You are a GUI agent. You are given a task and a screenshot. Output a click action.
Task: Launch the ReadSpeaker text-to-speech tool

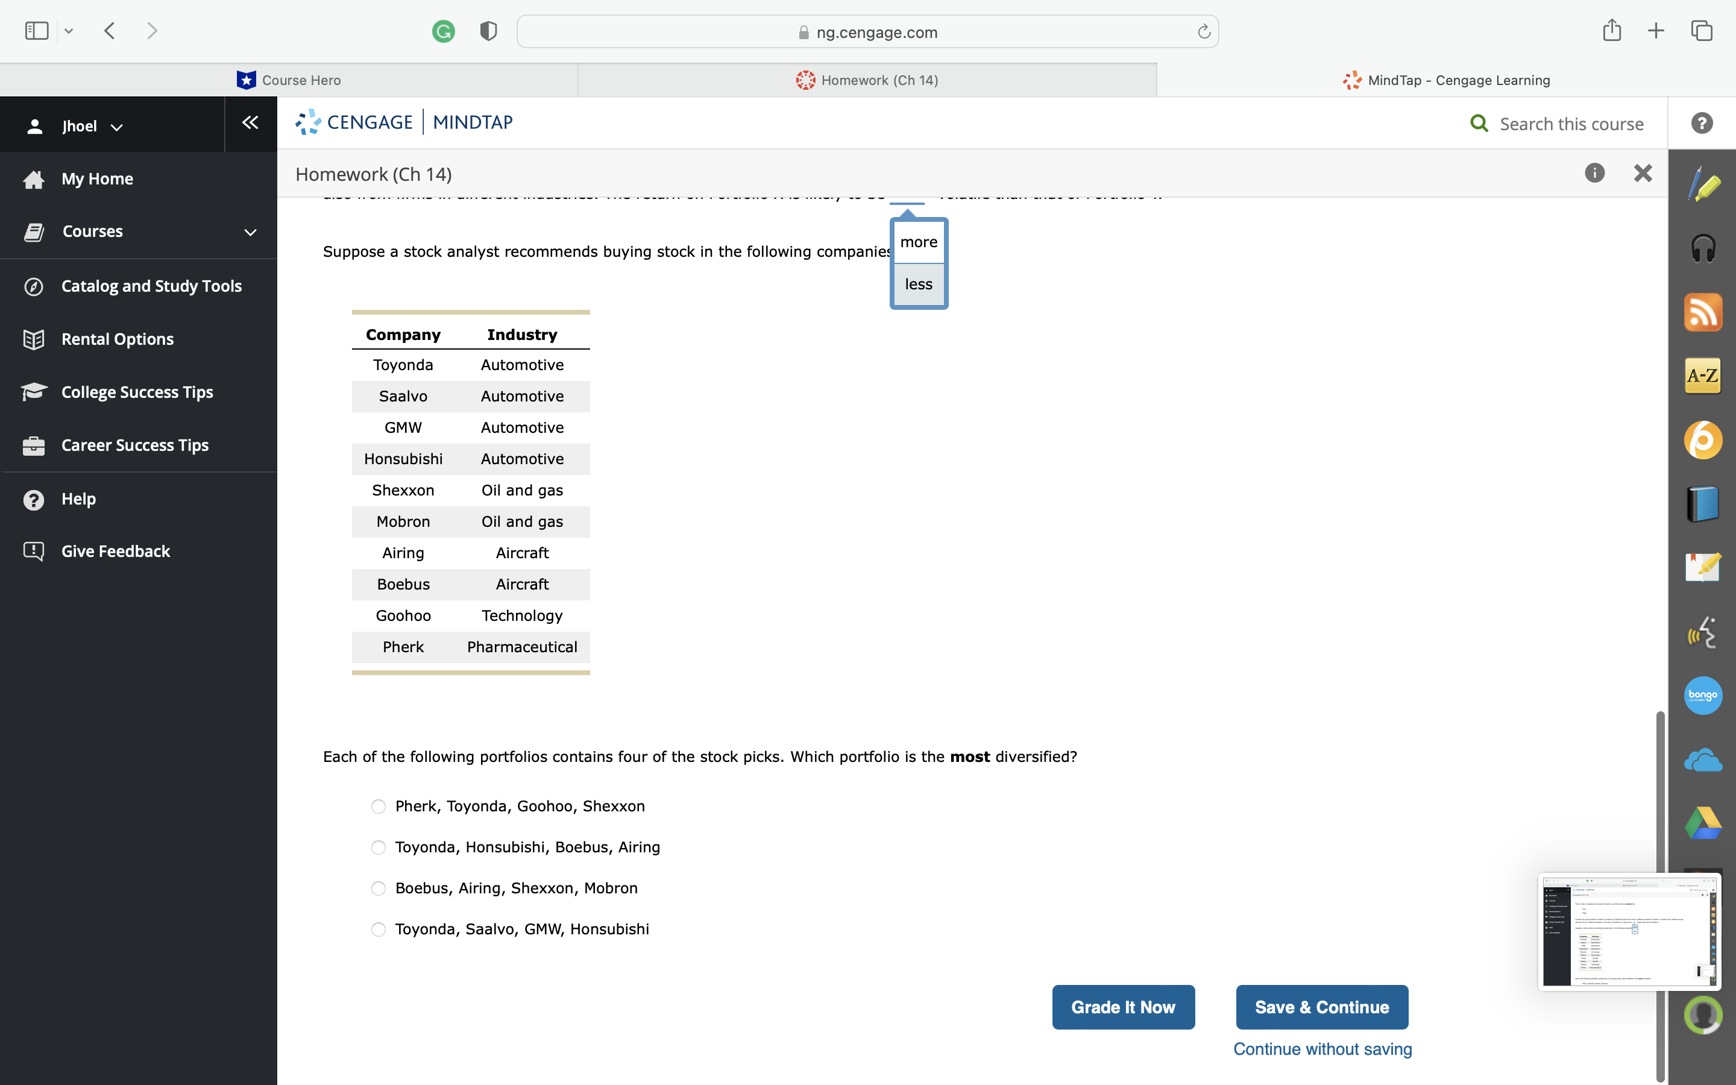(1703, 632)
